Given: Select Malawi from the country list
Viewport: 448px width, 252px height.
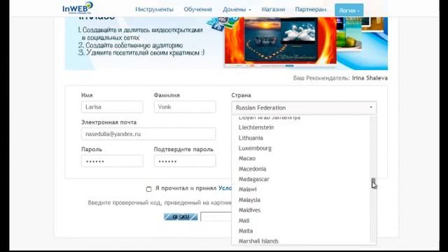Looking at the screenshot, I should tap(301, 190).
